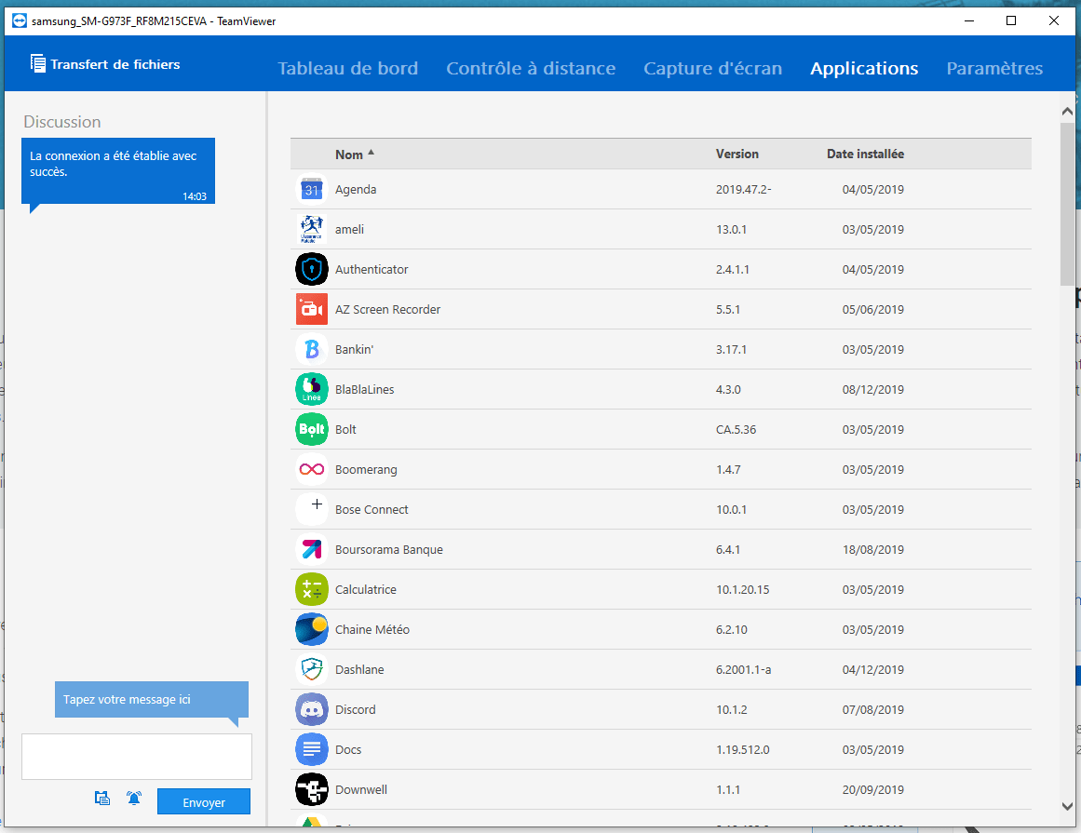Select the Agenda app name
This screenshot has width=1081, height=833.
pos(356,190)
